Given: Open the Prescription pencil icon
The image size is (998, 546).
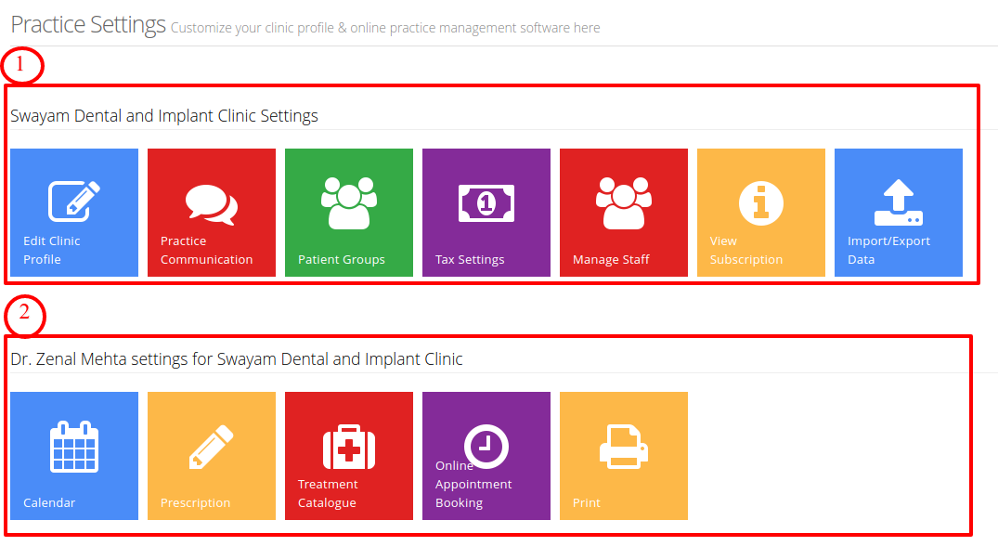Looking at the screenshot, I should click(x=212, y=447).
